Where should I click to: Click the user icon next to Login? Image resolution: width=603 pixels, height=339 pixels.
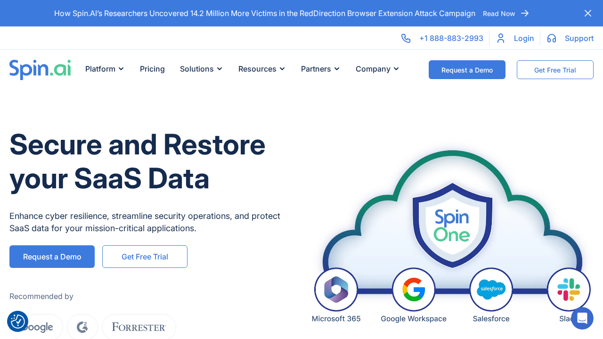(x=501, y=38)
